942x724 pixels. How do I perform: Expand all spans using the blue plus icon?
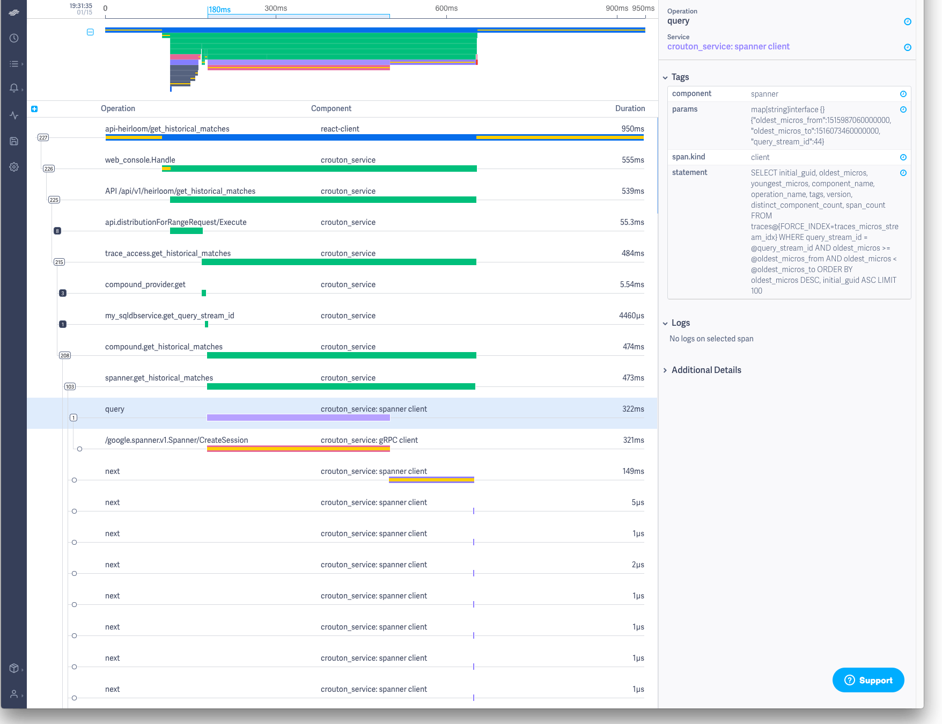(34, 109)
